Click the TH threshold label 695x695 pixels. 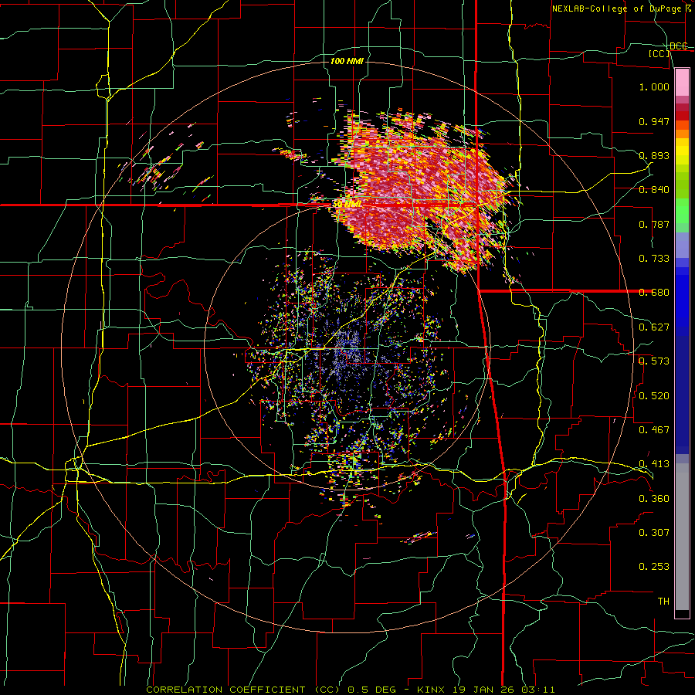(x=663, y=601)
